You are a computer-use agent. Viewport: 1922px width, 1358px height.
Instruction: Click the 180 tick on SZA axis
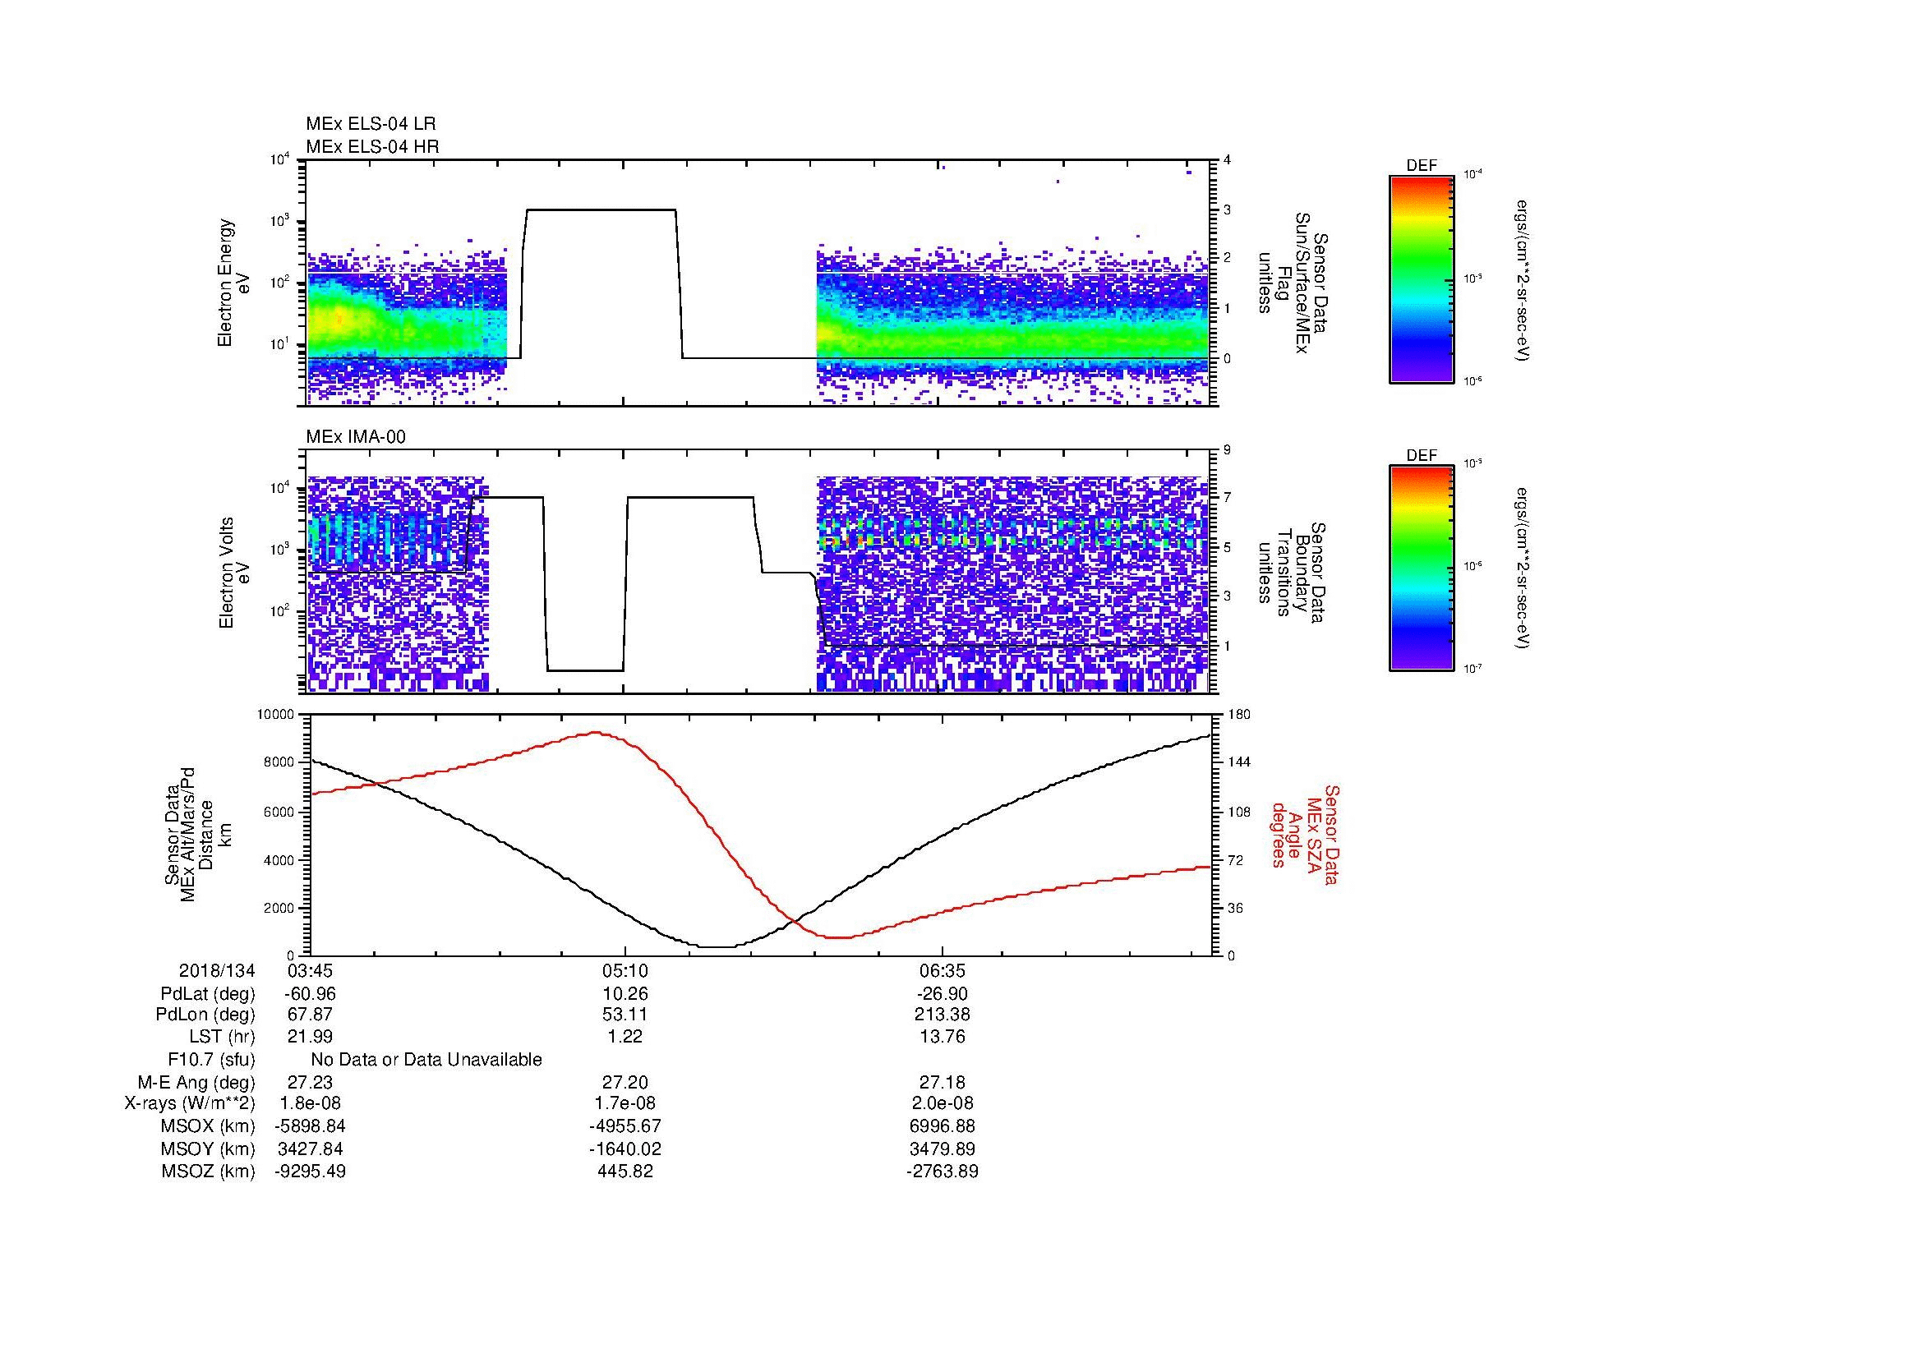(1239, 715)
